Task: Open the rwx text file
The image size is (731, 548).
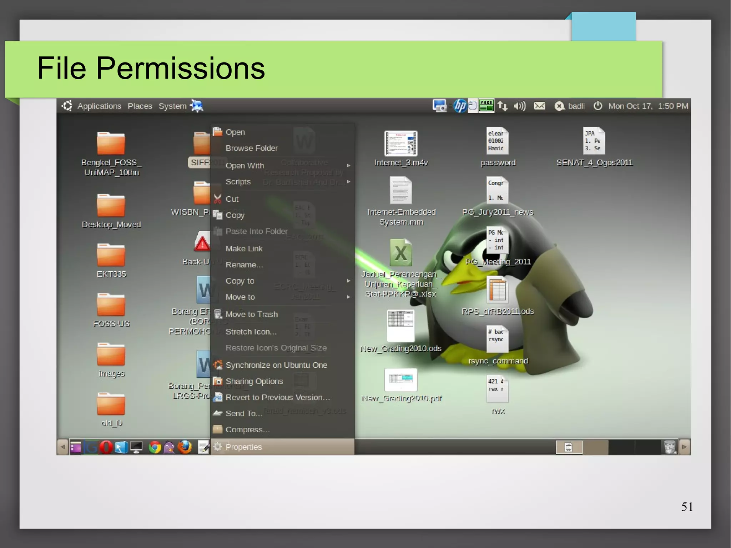Action: [498, 389]
